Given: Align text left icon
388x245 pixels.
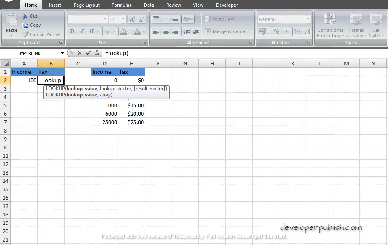Looking at the screenshot, I should point(156,31).
